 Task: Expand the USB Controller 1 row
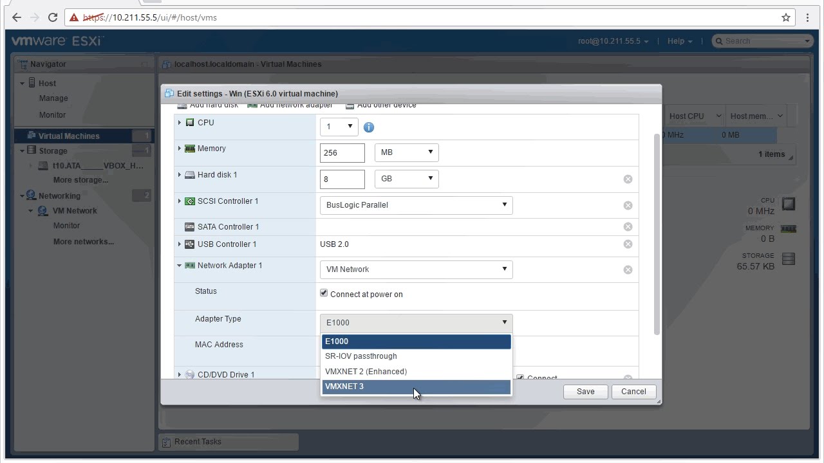point(180,244)
